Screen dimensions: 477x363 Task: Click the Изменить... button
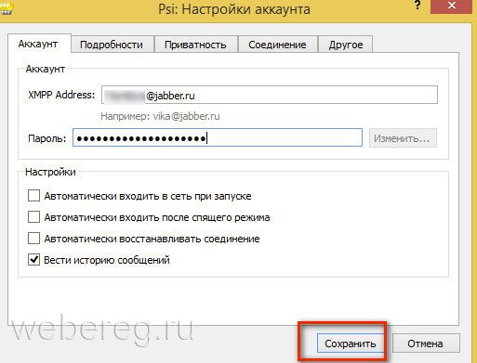pos(403,138)
